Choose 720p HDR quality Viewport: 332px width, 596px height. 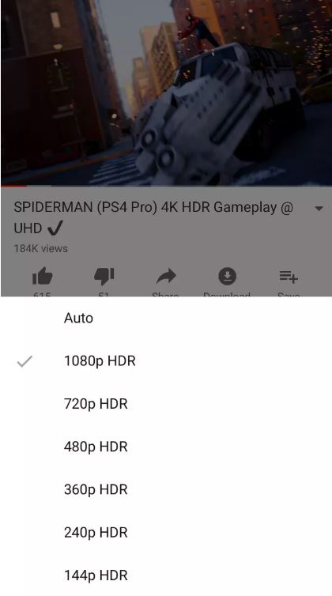tap(166, 404)
